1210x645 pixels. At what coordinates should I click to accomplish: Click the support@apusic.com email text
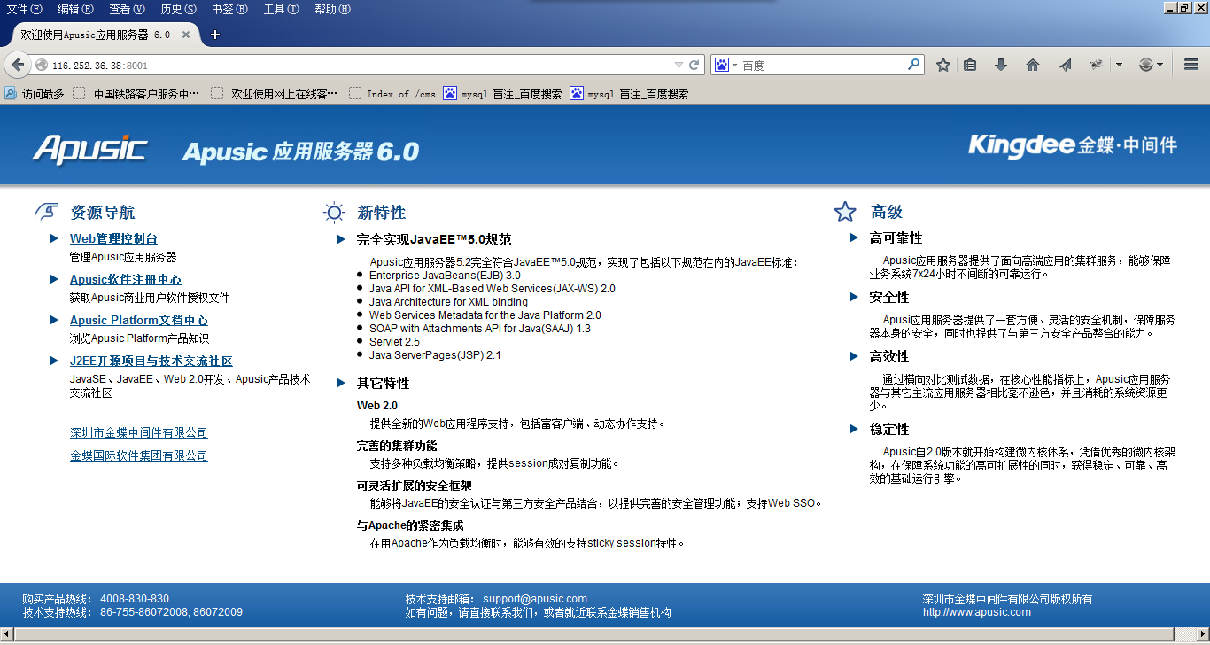click(535, 599)
